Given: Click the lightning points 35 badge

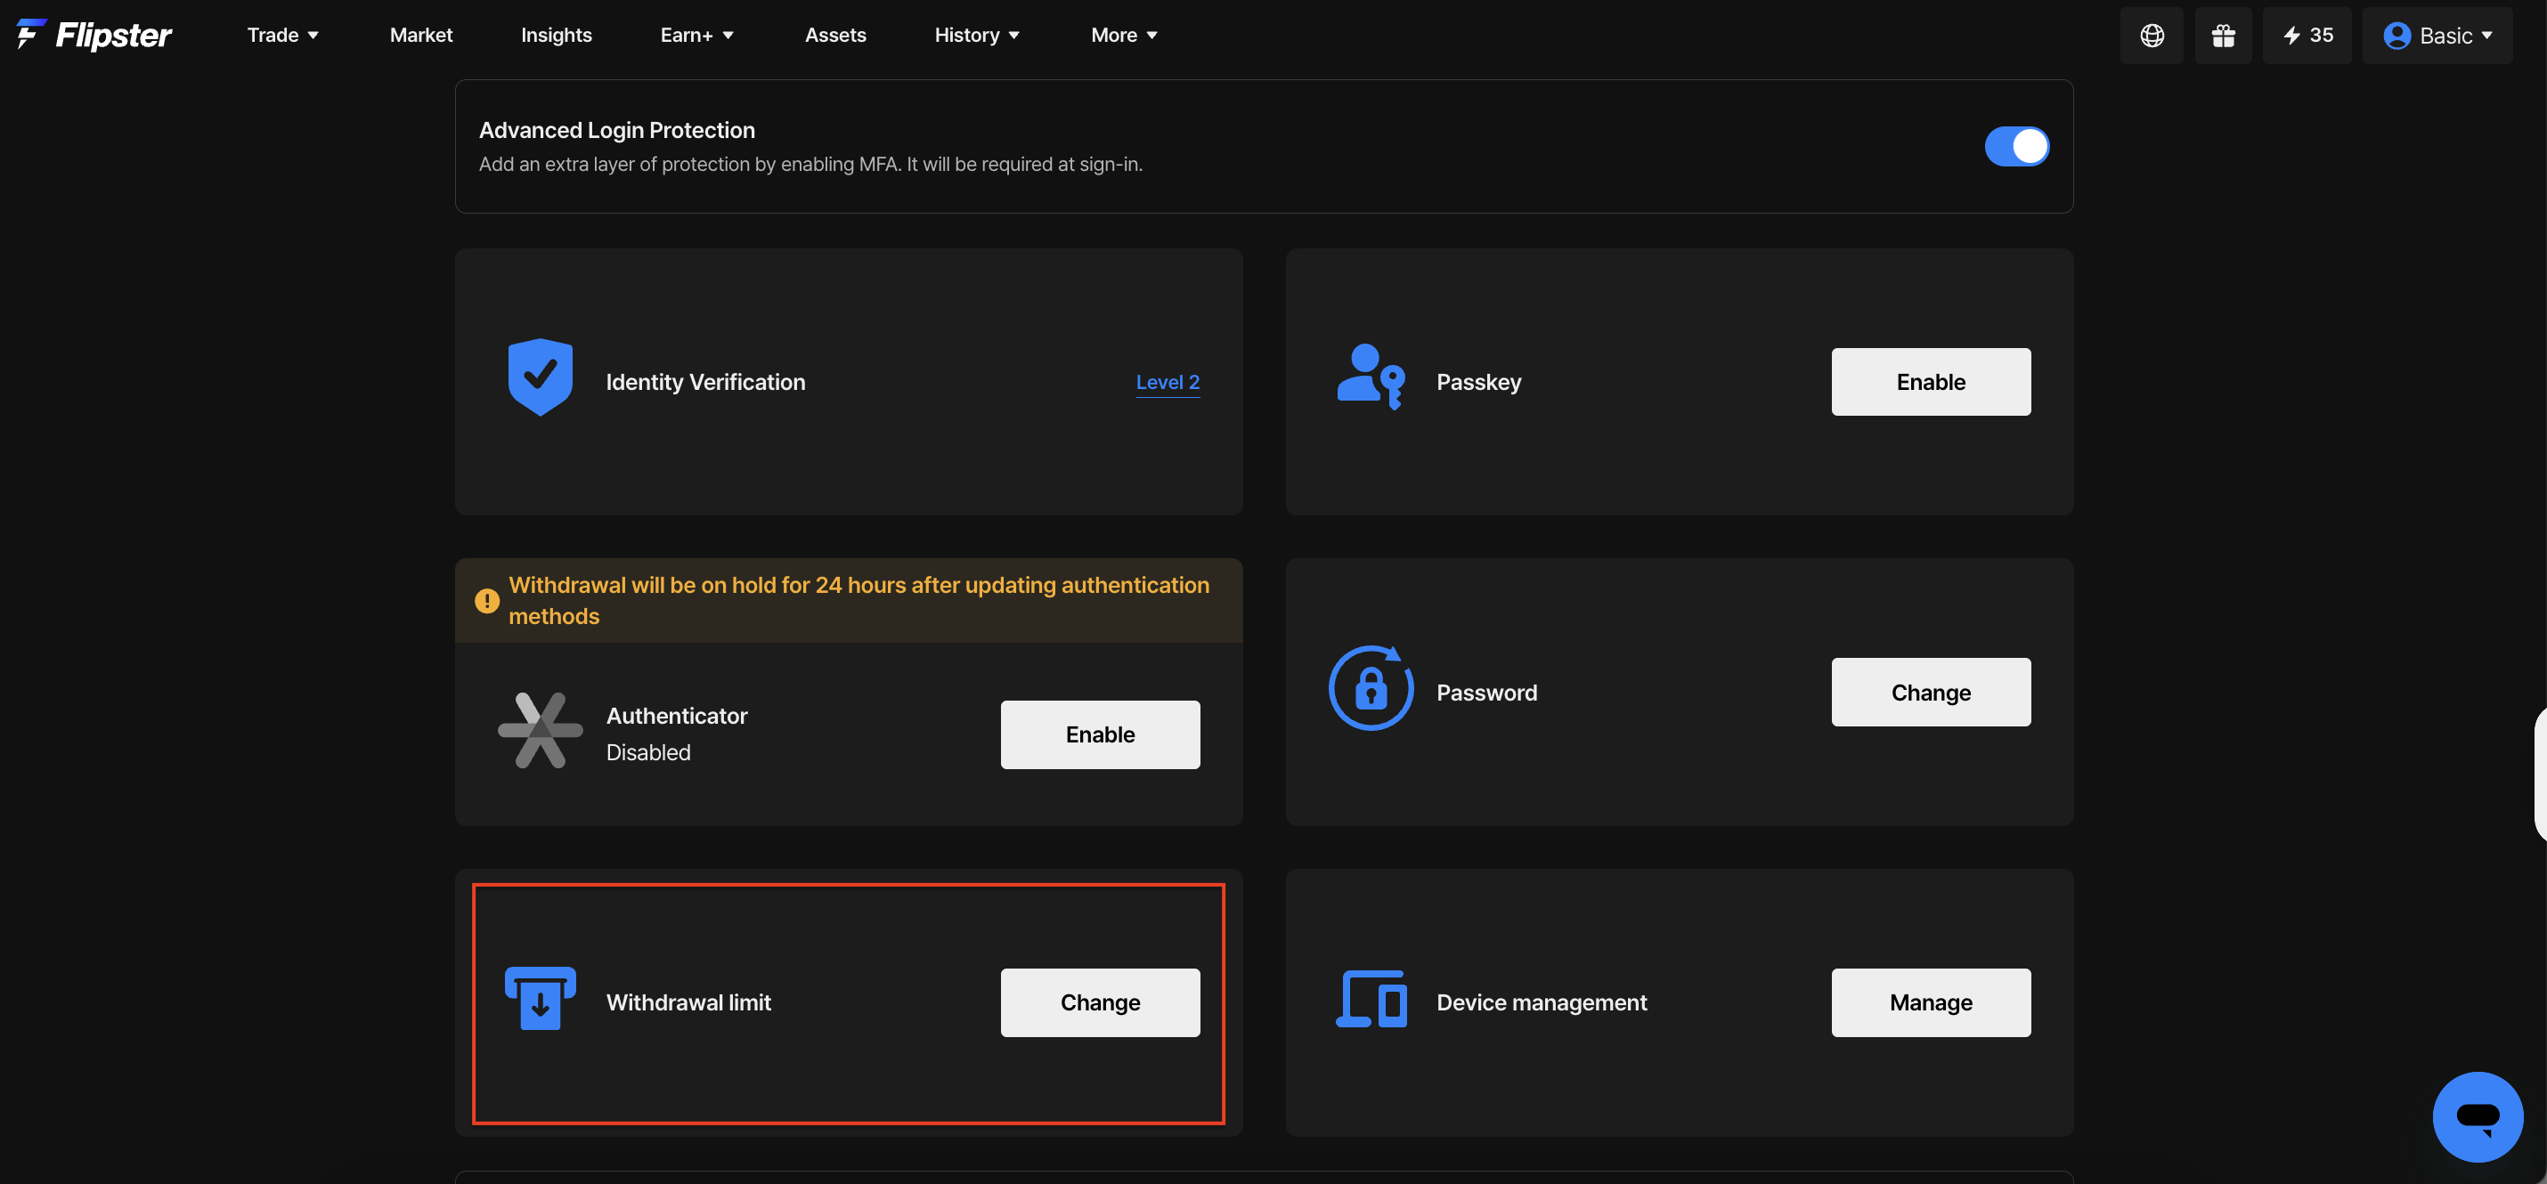Looking at the screenshot, I should point(2307,36).
